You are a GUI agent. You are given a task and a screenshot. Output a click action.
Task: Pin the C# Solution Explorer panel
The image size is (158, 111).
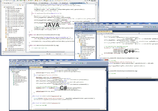(27, 67)
